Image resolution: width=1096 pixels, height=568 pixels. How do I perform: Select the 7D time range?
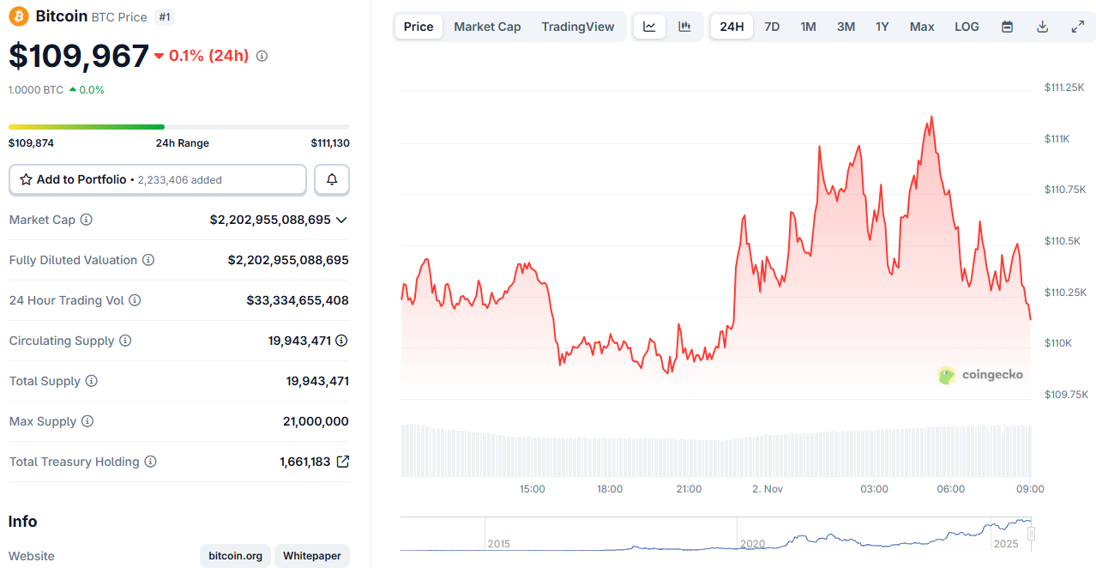(772, 27)
